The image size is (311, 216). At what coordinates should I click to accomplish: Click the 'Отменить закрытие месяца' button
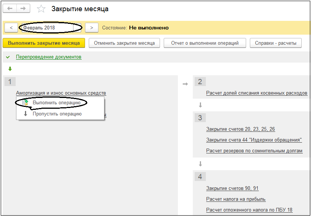pos(124,43)
